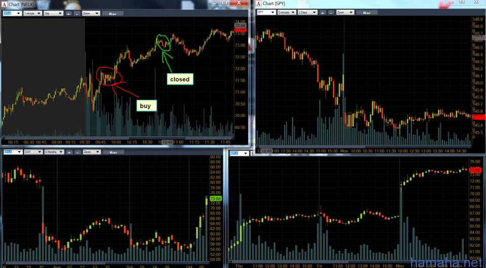Open the Day range dropdown in NFLX chart

[x=53, y=13]
